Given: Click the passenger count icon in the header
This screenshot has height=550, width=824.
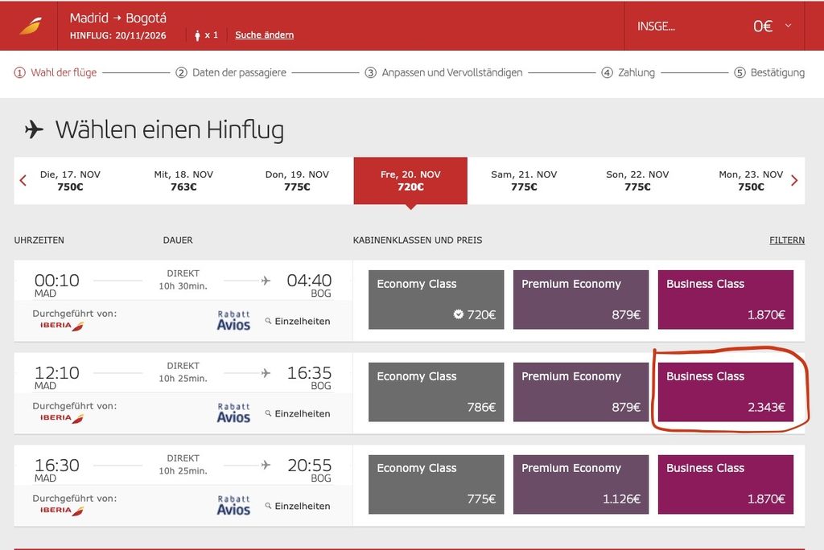Looking at the screenshot, I should [198, 35].
